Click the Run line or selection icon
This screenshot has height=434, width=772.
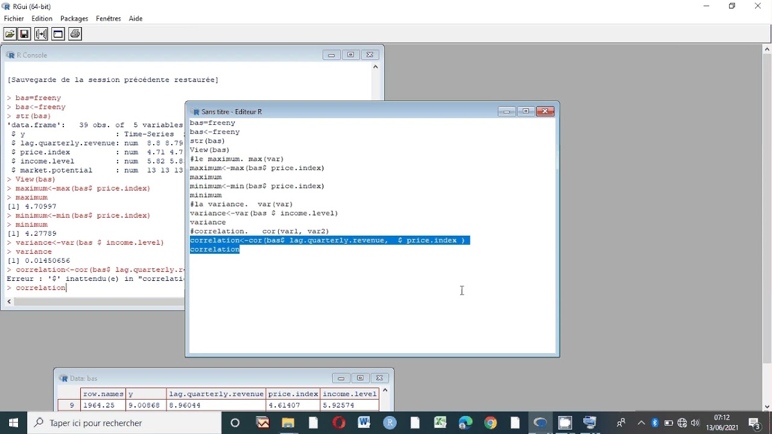42,34
